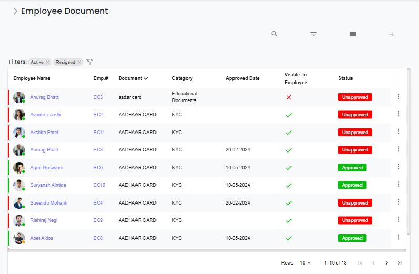Jump to last page arrow

[x=400, y=263]
